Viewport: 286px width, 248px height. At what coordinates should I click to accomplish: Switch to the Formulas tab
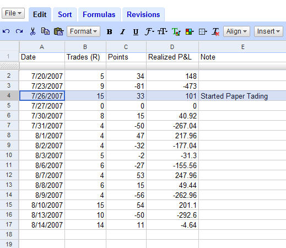click(x=99, y=14)
